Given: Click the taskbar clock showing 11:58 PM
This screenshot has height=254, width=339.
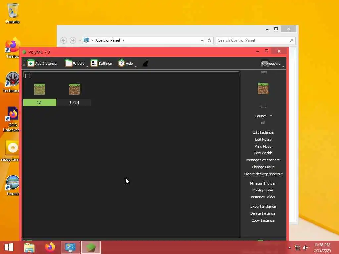Looking at the screenshot, I should pyautogui.click(x=322, y=247).
